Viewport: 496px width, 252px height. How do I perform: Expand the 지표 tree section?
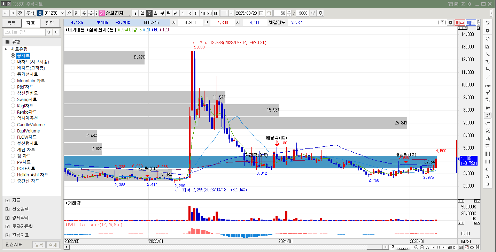[8, 200]
